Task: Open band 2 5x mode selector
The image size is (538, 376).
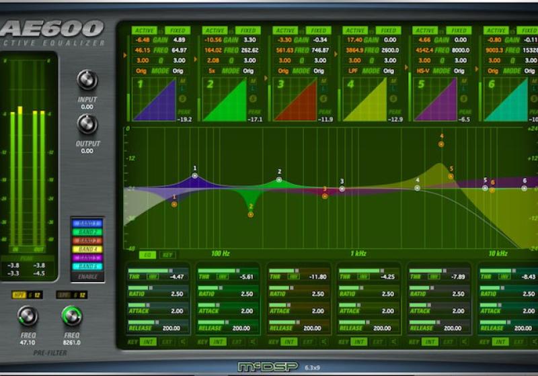Action: point(213,70)
